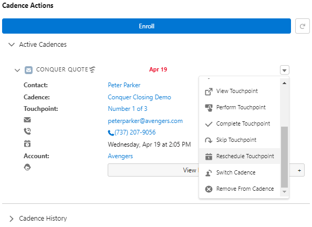Click the menu scrollbar down arrow
This screenshot has height=227, width=312.
[284, 192]
